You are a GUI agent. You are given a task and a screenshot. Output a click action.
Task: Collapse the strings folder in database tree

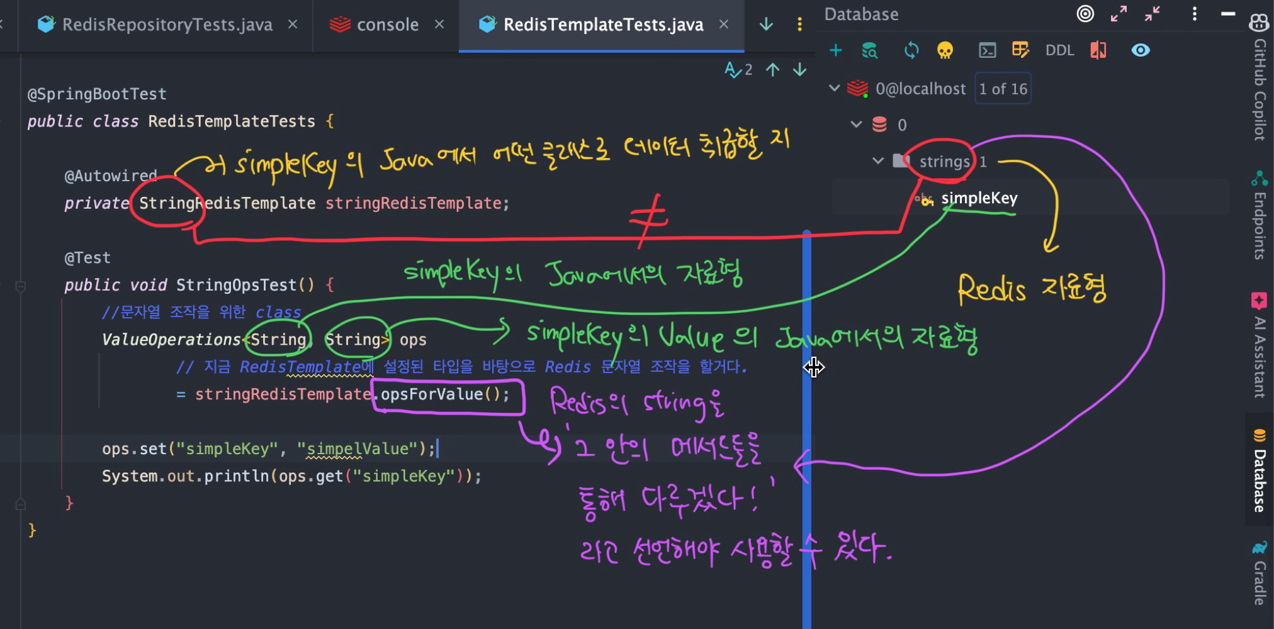click(x=877, y=161)
